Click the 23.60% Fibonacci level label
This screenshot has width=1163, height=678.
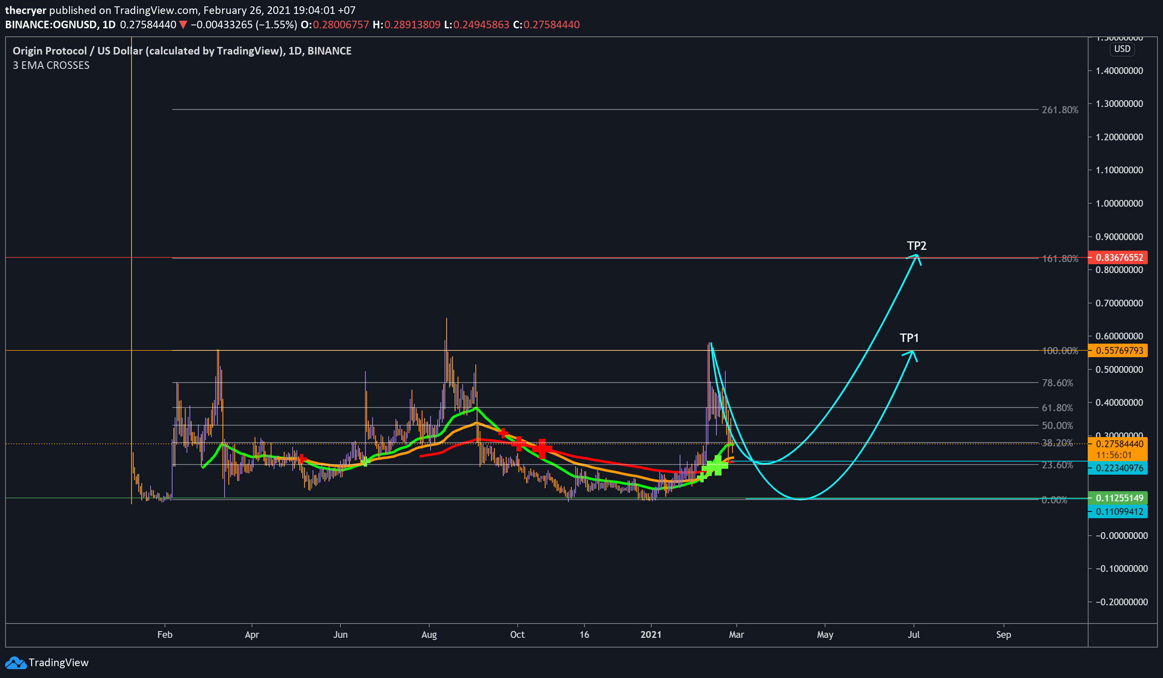[1057, 465]
